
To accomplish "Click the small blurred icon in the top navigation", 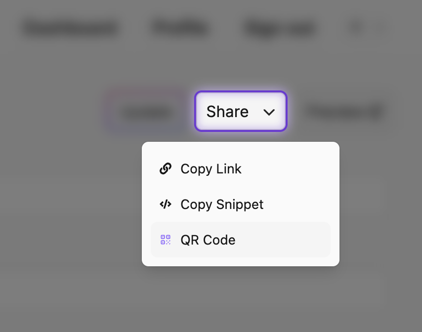I will tap(356, 27).
